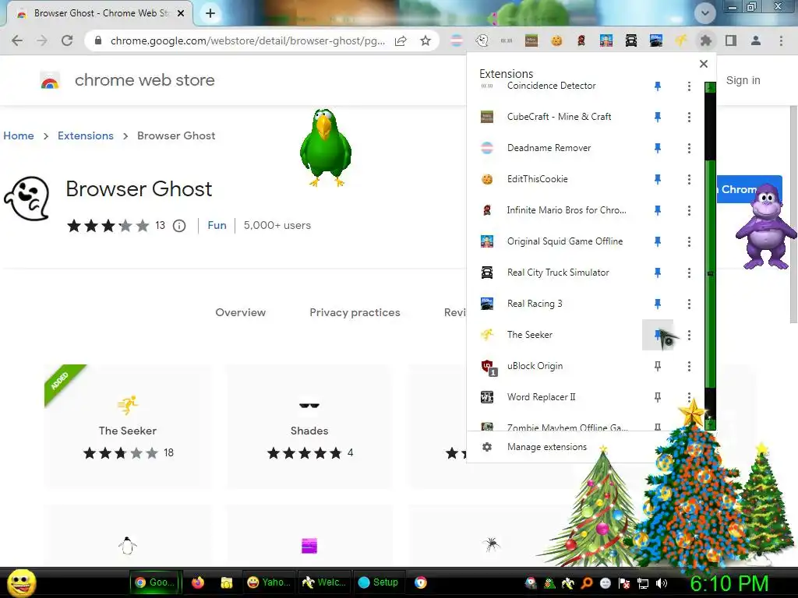Pin uBlock Origin to the toolbar
Screen dimensions: 798x598
658,366
